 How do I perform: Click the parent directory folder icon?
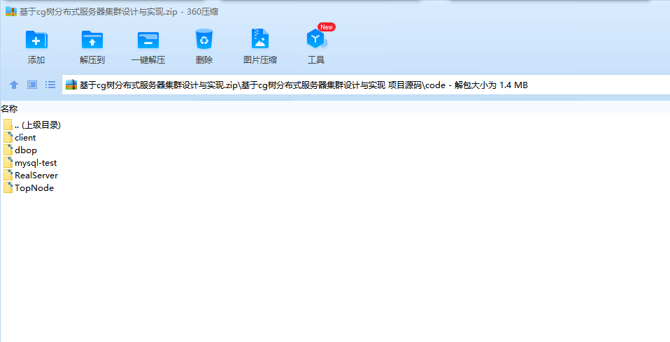point(8,124)
